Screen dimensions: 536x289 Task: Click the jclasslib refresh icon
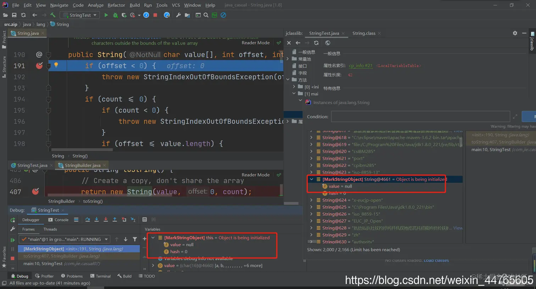(x=316, y=43)
